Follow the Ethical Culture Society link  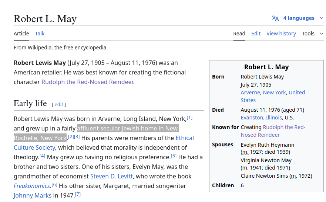click(x=104, y=143)
